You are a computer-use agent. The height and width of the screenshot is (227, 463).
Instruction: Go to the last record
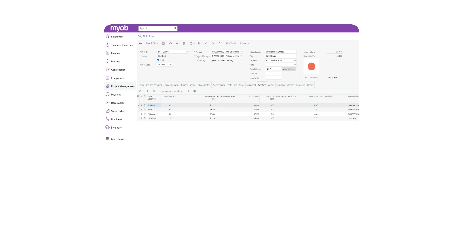pos(220,44)
